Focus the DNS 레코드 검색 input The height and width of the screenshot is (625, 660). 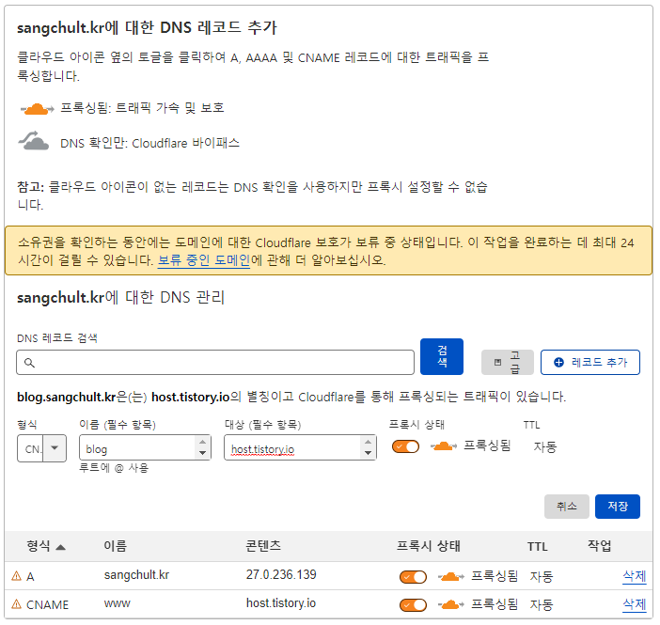tap(215, 363)
